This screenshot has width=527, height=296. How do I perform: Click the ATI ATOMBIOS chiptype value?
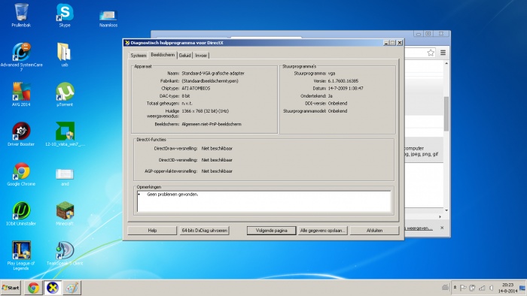point(196,88)
